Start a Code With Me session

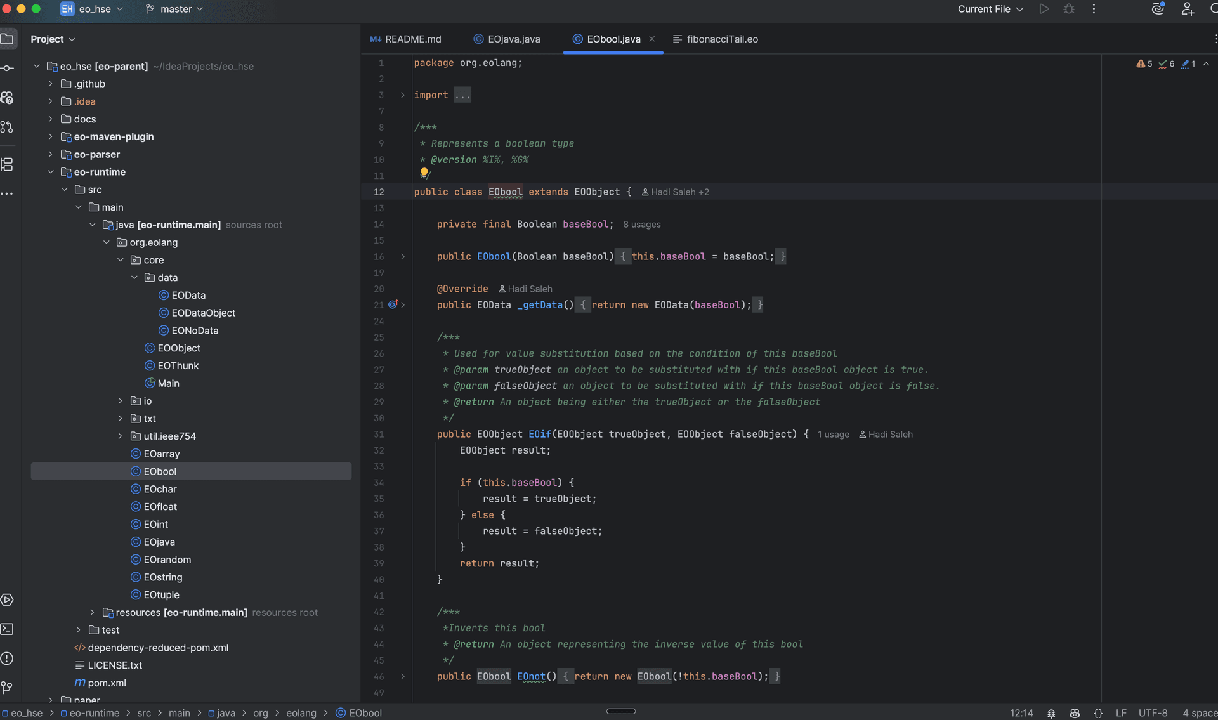pyautogui.click(x=1188, y=9)
